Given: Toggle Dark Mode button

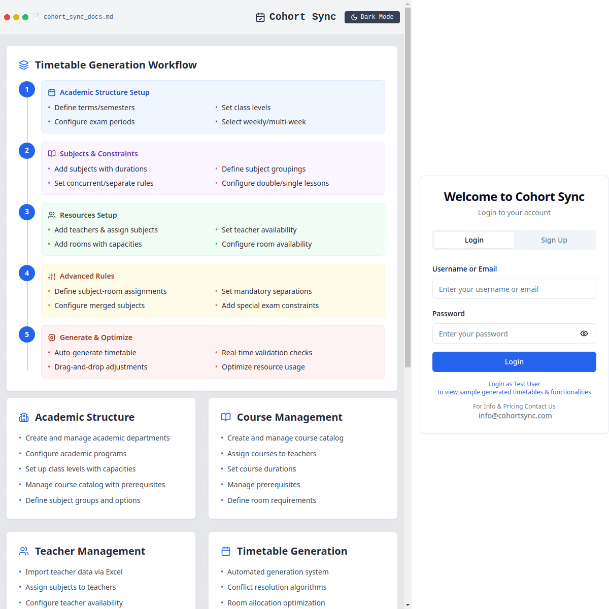Looking at the screenshot, I should (372, 17).
